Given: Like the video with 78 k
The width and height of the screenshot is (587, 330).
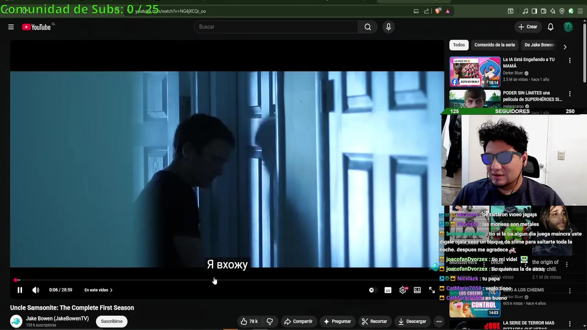Looking at the screenshot, I should pos(249,321).
